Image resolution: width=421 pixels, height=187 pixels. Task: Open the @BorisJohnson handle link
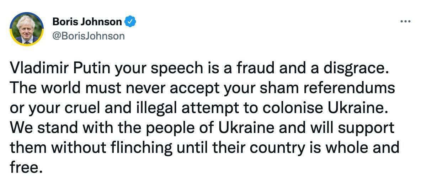88,36
